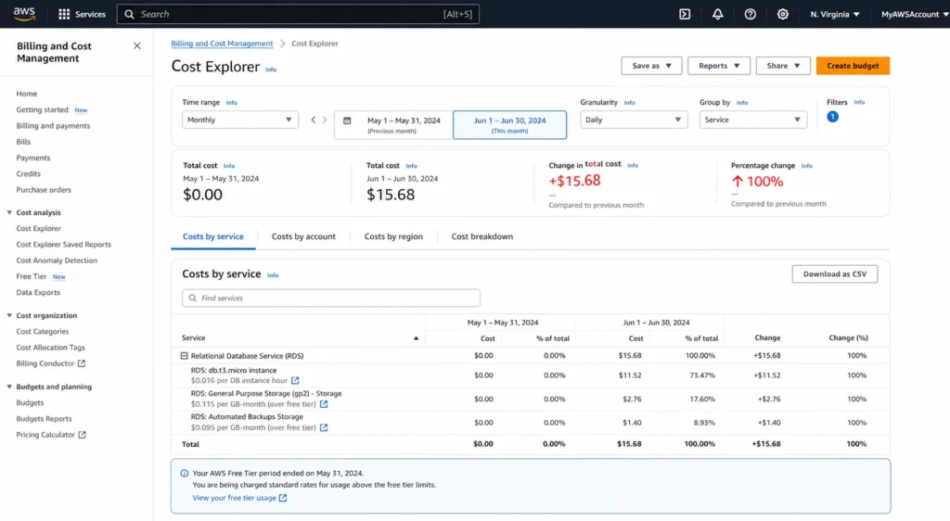Click Info next to Cost Explorer title
The width and height of the screenshot is (950, 521).
[x=271, y=70]
